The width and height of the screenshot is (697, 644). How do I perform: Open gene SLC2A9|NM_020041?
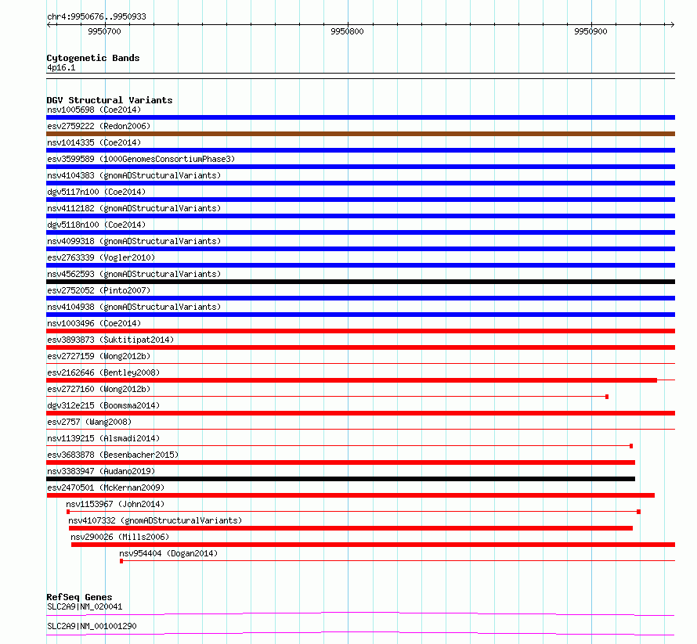85,606
